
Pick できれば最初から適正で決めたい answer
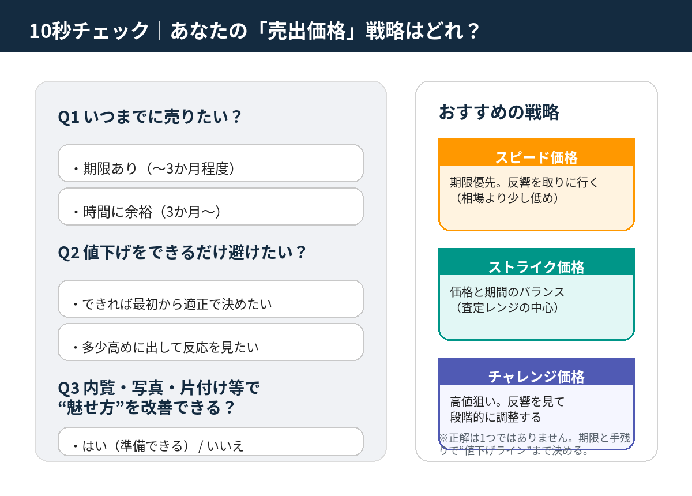(x=210, y=299)
